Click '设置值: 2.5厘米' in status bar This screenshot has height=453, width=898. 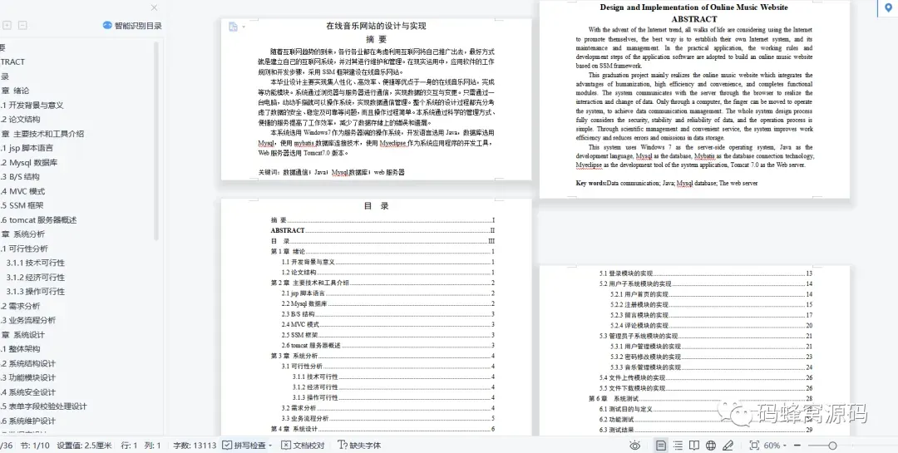[84, 445]
